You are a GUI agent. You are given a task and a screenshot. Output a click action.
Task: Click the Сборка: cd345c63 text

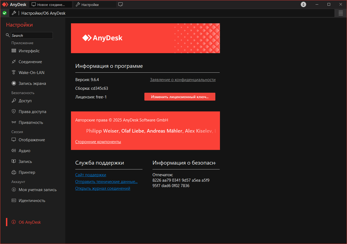tap(92, 88)
